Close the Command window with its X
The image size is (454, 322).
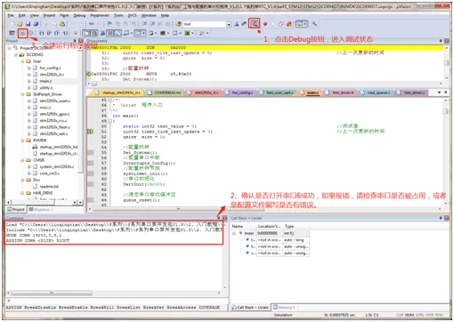point(225,218)
